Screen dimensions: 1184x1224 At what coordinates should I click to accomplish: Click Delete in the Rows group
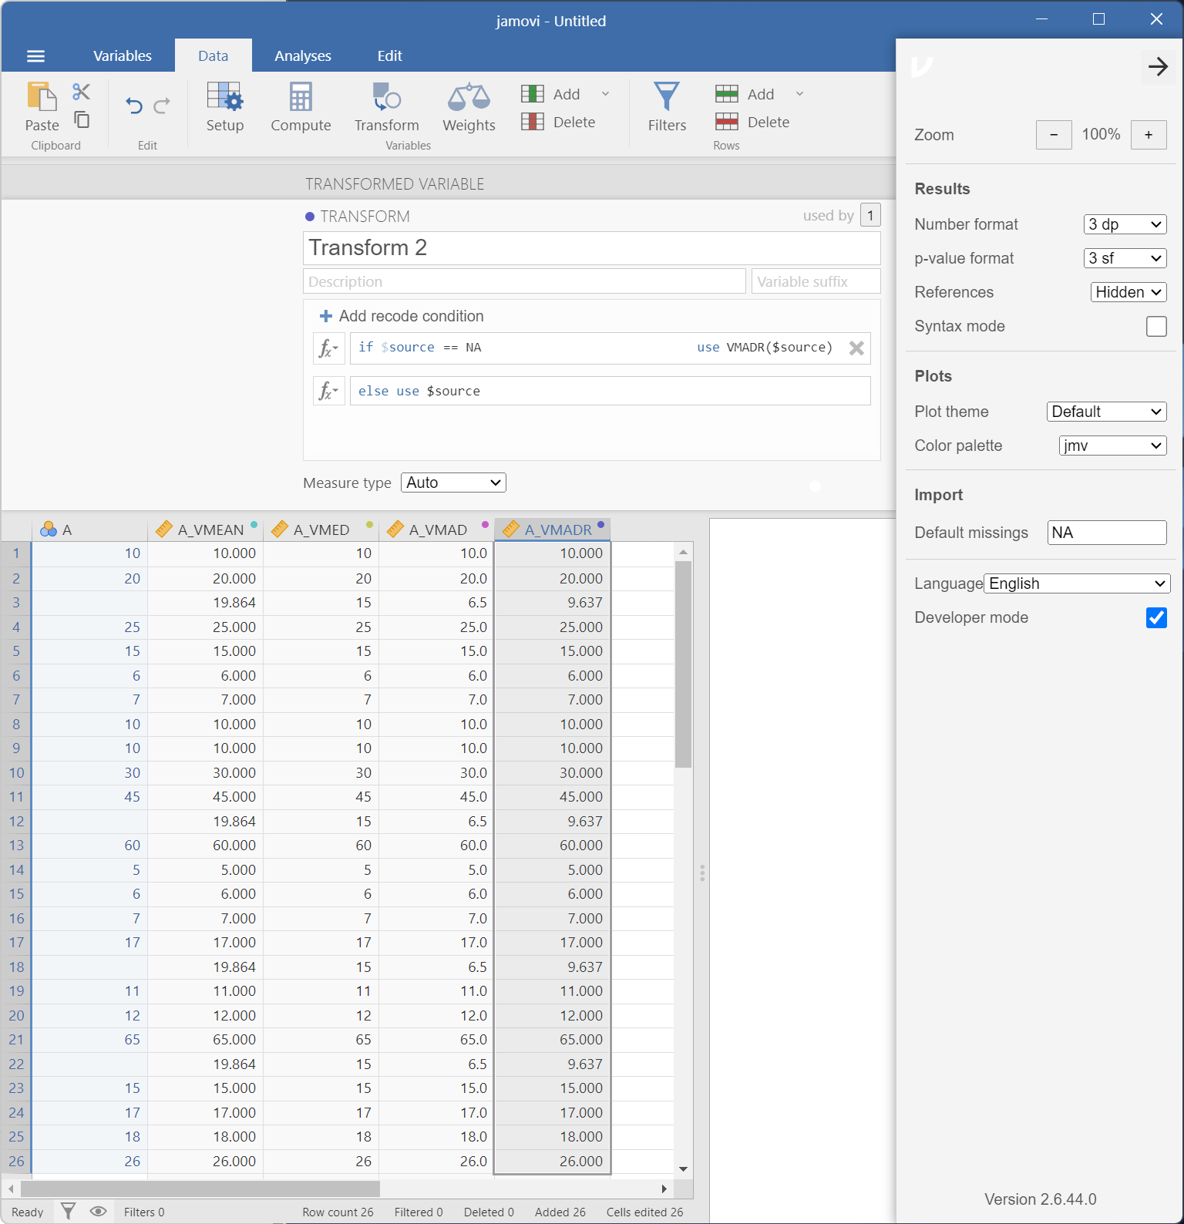[x=753, y=122]
